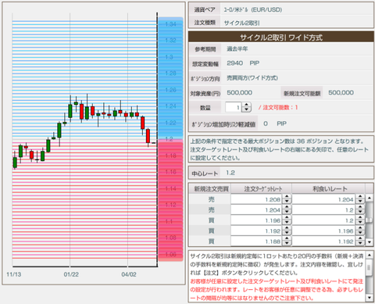Click the 1.2 price label on chart axis
Viewport: 375px width, 304px height.
point(170,139)
